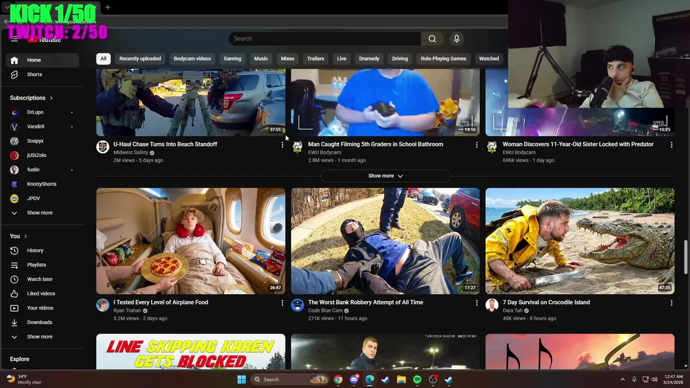Click the voice search microphone icon
Image resolution: width=690 pixels, height=388 pixels.
point(457,39)
